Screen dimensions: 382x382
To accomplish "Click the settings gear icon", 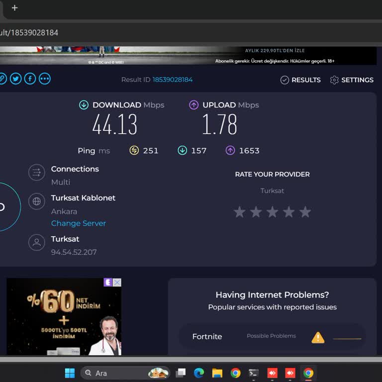I will (334, 80).
